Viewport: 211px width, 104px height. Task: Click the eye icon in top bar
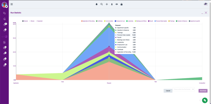pos(117,4)
